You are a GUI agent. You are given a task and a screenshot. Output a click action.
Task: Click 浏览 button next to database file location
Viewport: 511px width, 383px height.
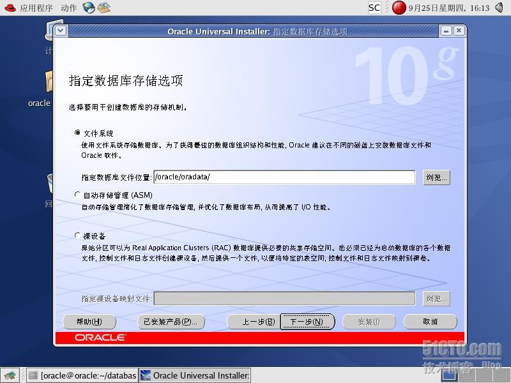pyautogui.click(x=436, y=177)
